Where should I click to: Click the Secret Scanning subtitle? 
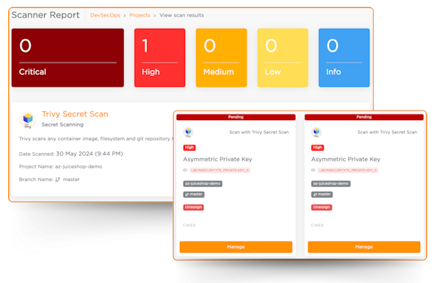62,125
